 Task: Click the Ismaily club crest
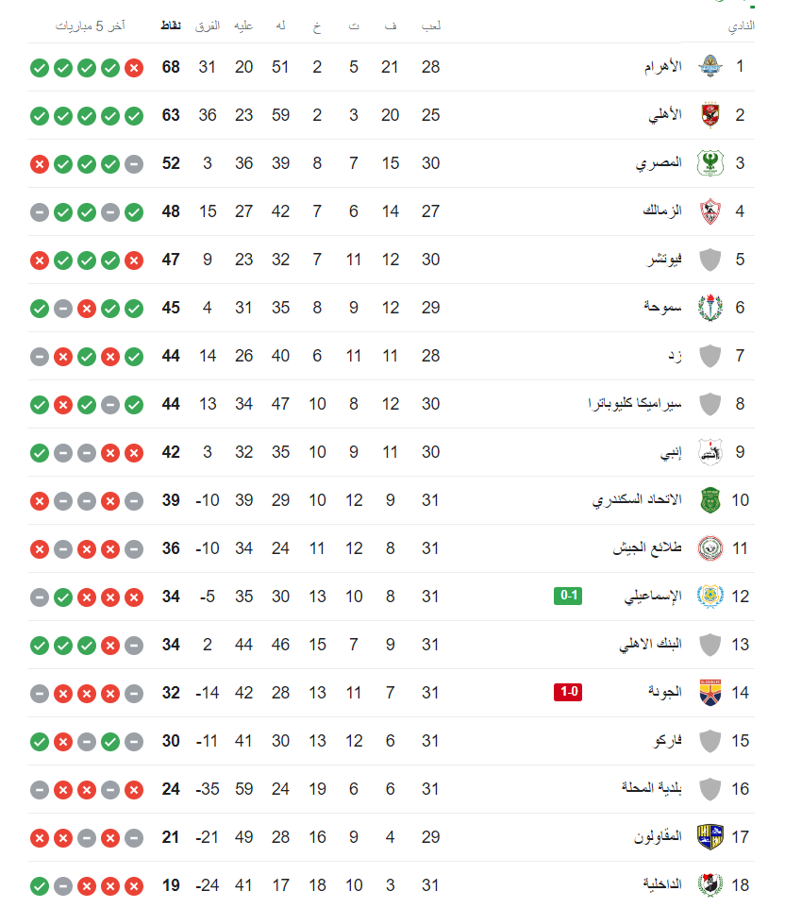[710, 597]
